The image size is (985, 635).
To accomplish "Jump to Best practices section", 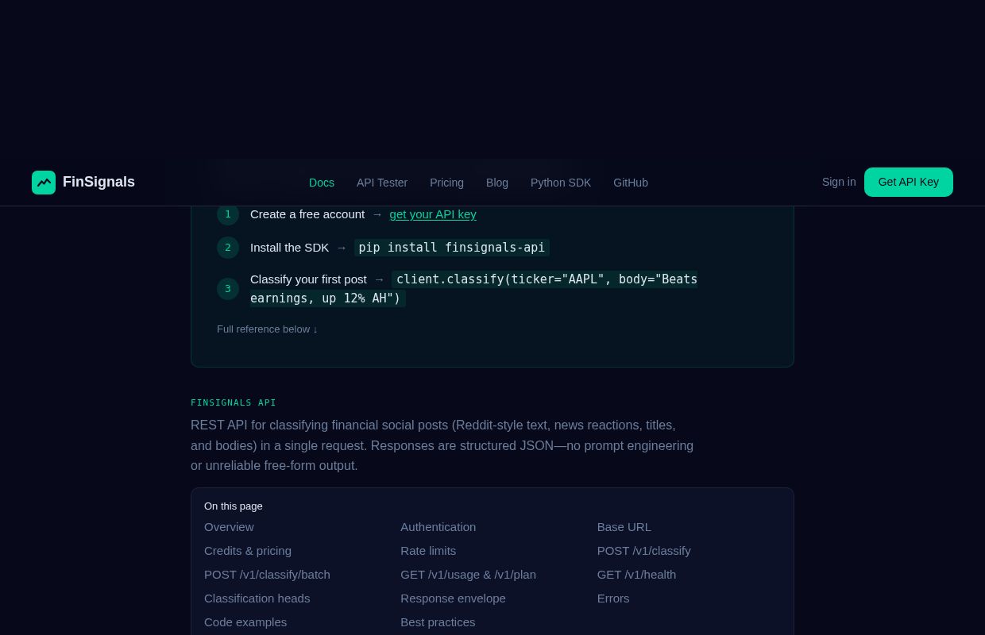I will pyautogui.click(x=438, y=622).
